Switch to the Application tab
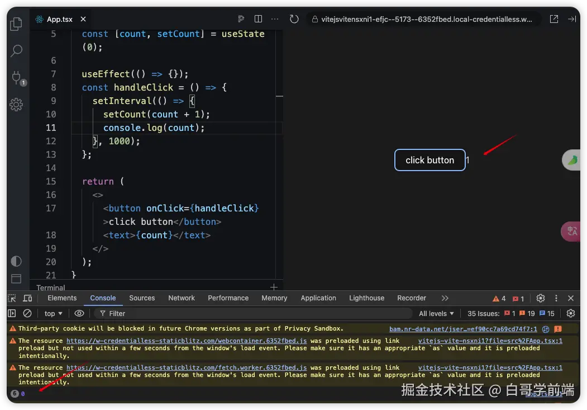 point(318,298)
